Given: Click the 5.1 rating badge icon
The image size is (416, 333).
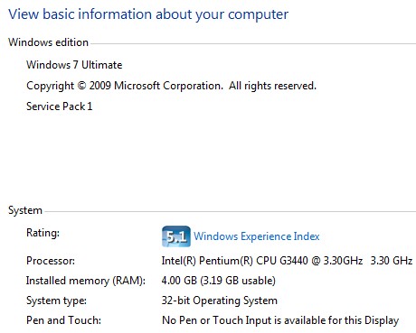Looking at the screenshot, I should click(176, 236).
